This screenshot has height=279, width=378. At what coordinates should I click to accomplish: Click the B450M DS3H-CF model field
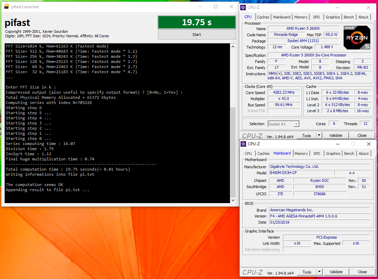click(x=301, y=173)
